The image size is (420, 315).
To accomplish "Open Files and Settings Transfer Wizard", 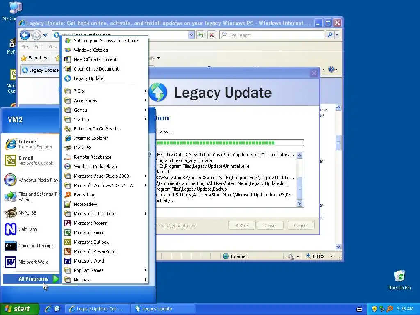I will click(x=32, y=196).
